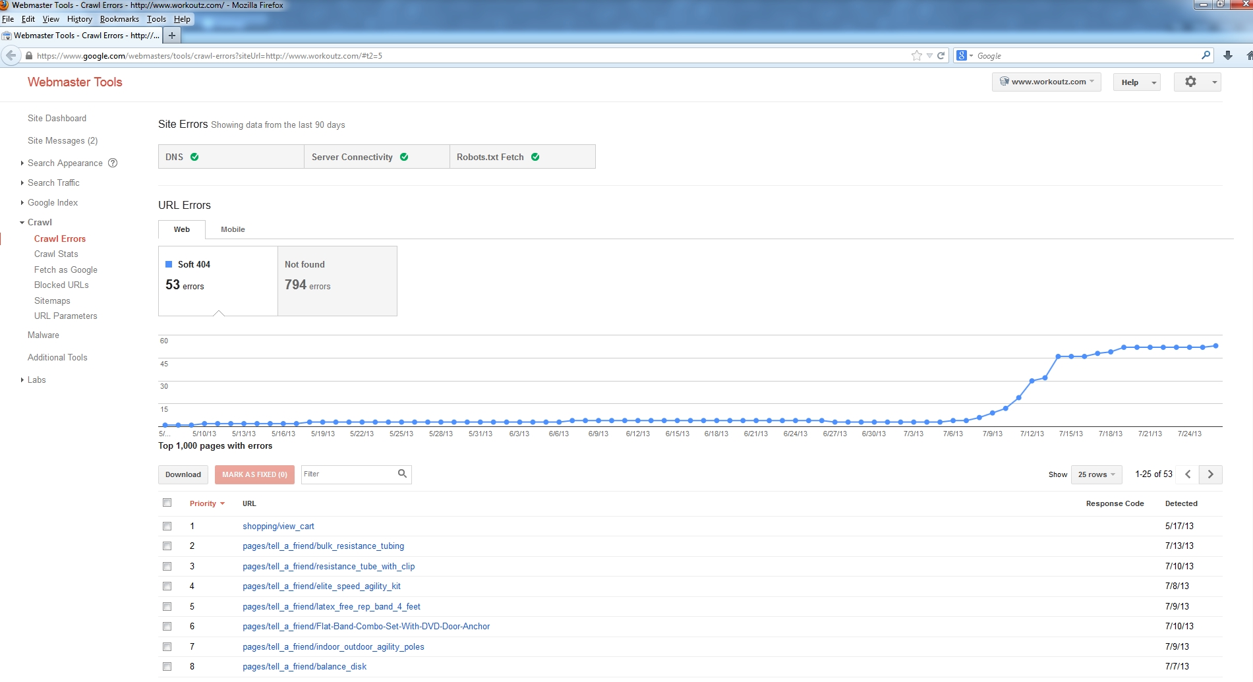Click the Mark as Fixed button

click(x=254, y=474)
